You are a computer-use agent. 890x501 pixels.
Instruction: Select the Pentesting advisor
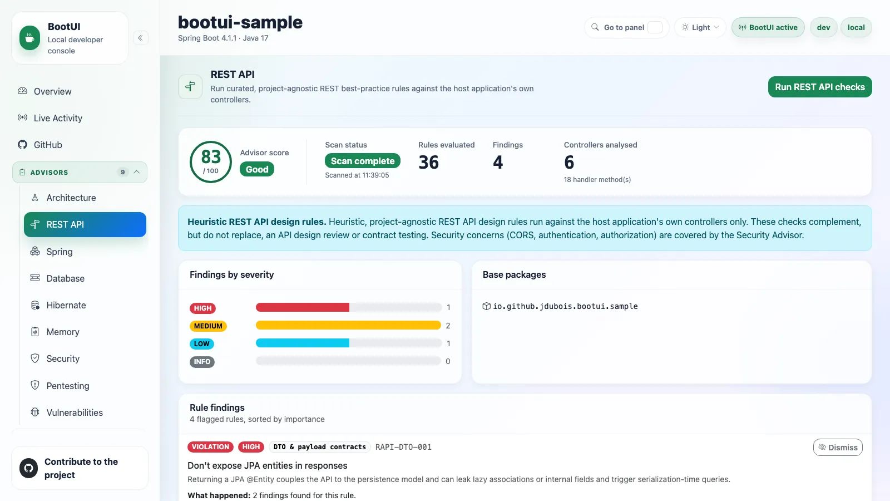point(85,386)
